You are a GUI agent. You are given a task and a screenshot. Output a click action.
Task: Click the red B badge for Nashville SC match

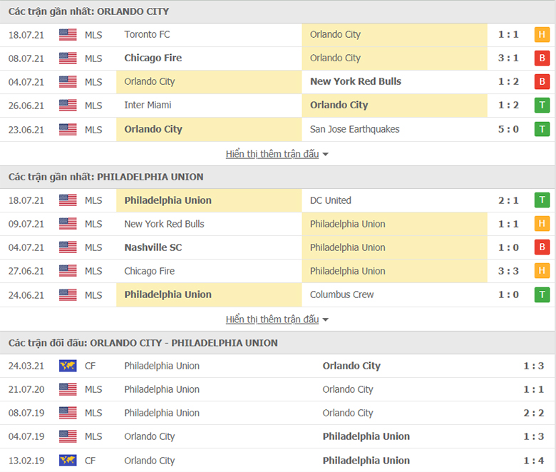(x=542, y=247)
